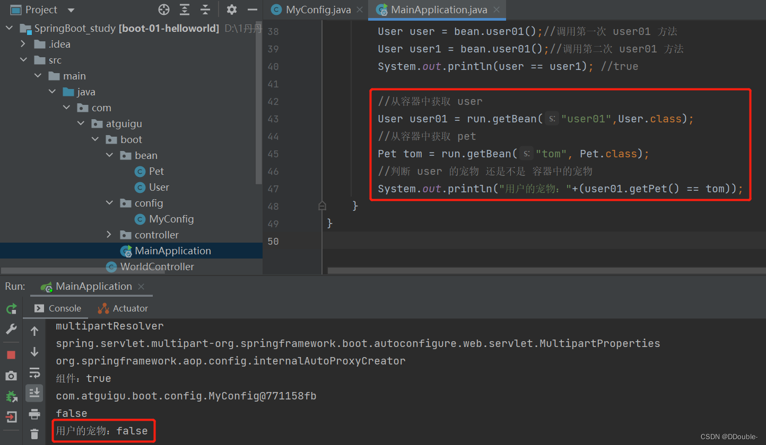
Task: Click Expand All in Project toolbar
Action: 185,10
